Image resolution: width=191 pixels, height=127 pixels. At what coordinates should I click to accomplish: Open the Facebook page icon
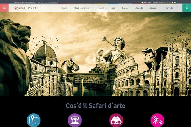172,3
